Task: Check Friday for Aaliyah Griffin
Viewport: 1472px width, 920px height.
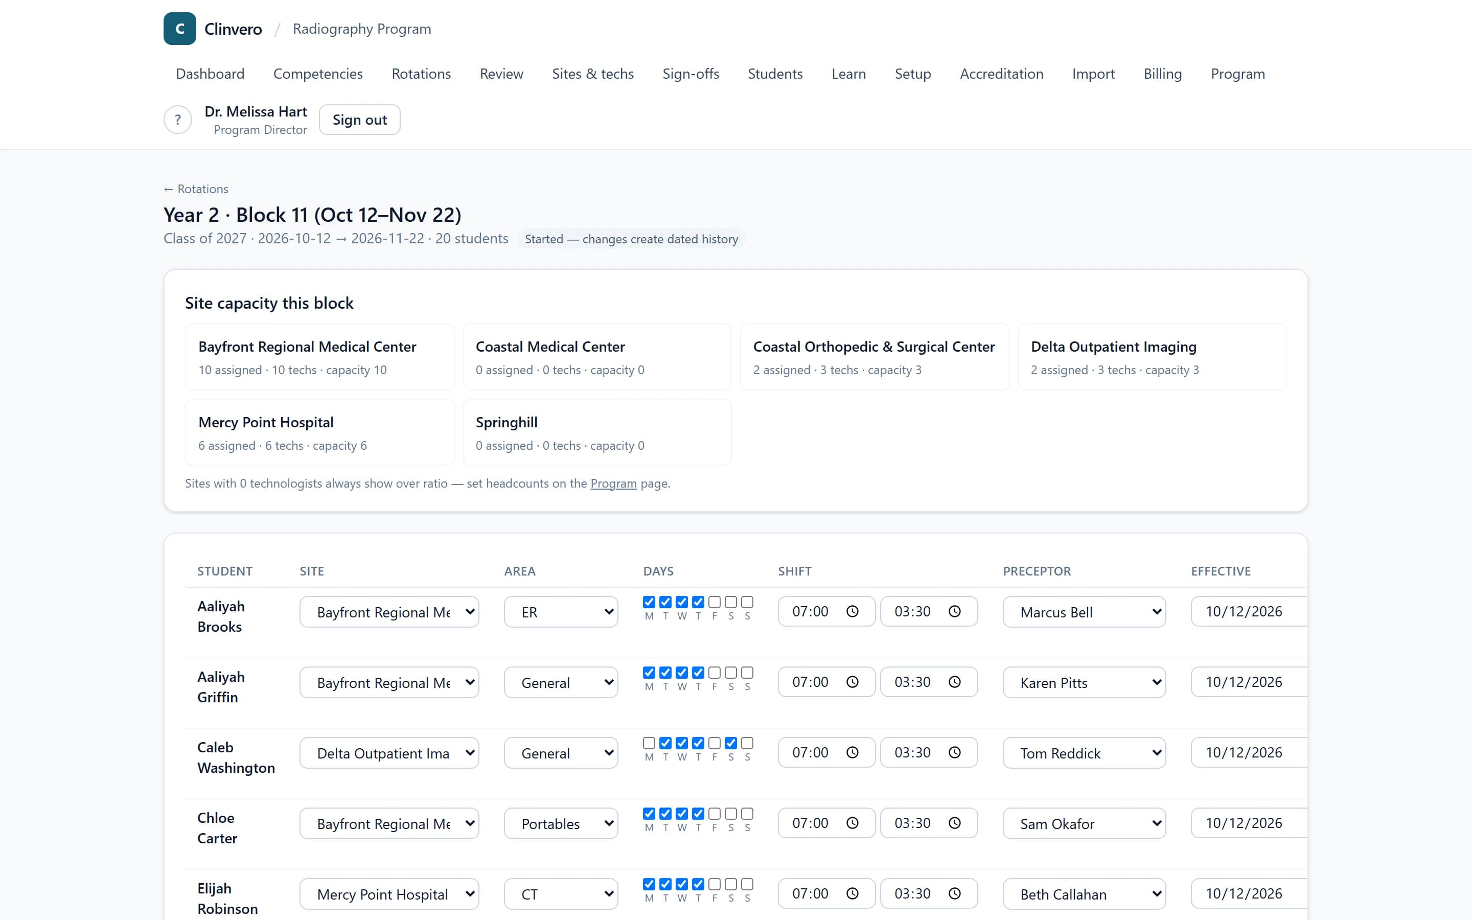Action: (x=715, y=672)
